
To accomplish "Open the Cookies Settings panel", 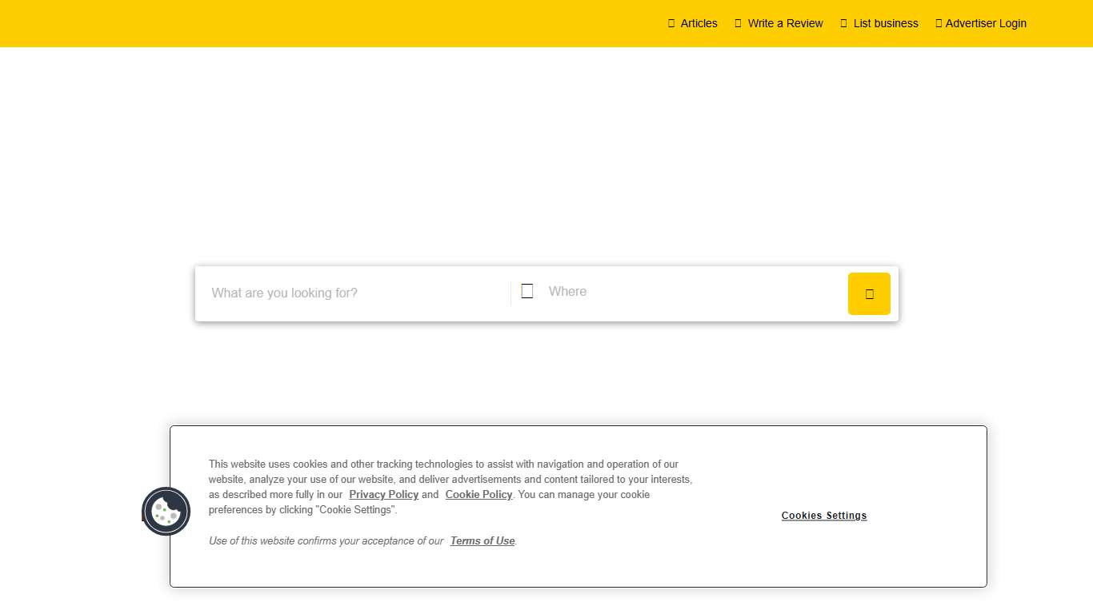I will point(824,516).
